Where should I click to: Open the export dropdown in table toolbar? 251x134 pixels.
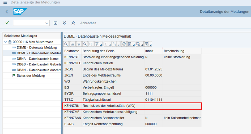pyautogui.click(x=142, y=44)
